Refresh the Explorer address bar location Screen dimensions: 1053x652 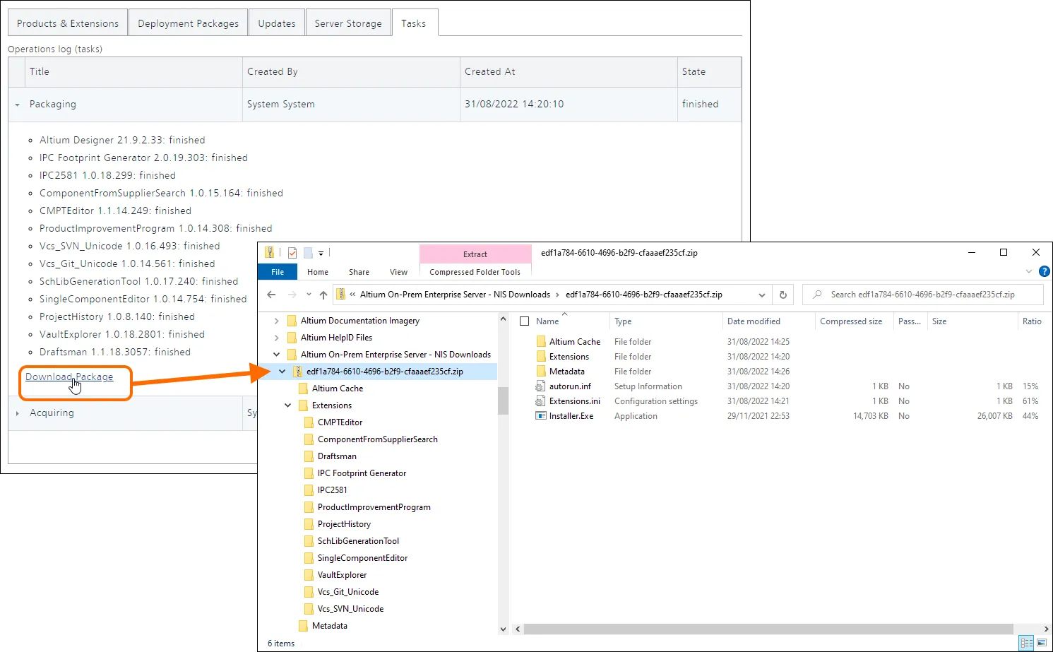pyautogui.click(x=783, y=295)
